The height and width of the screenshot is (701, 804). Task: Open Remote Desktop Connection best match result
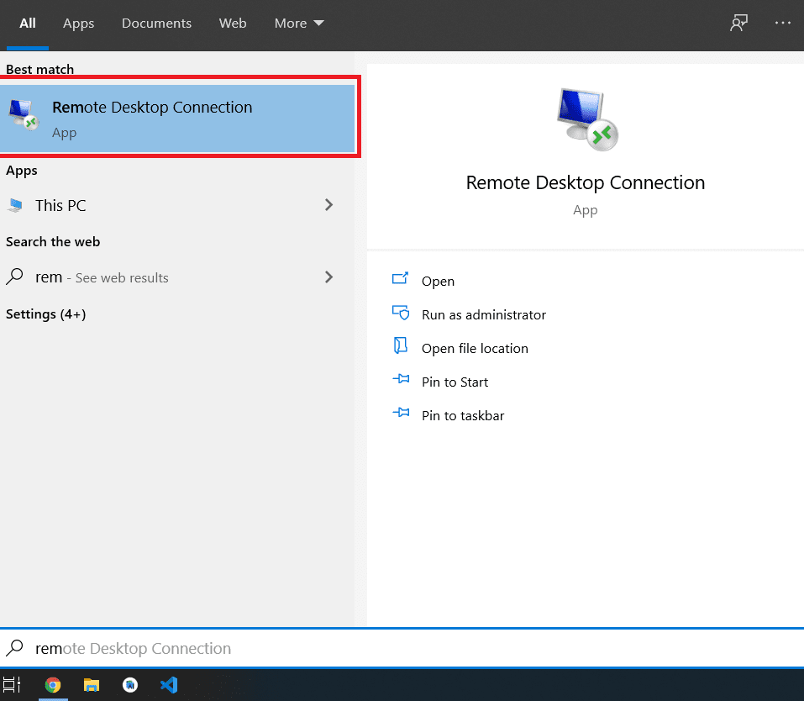(x=178, y=118)
